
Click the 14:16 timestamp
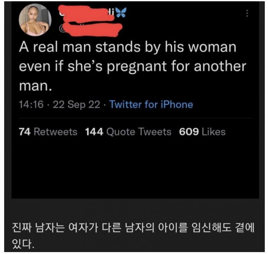pyautogui.click(x=31, y=104)
